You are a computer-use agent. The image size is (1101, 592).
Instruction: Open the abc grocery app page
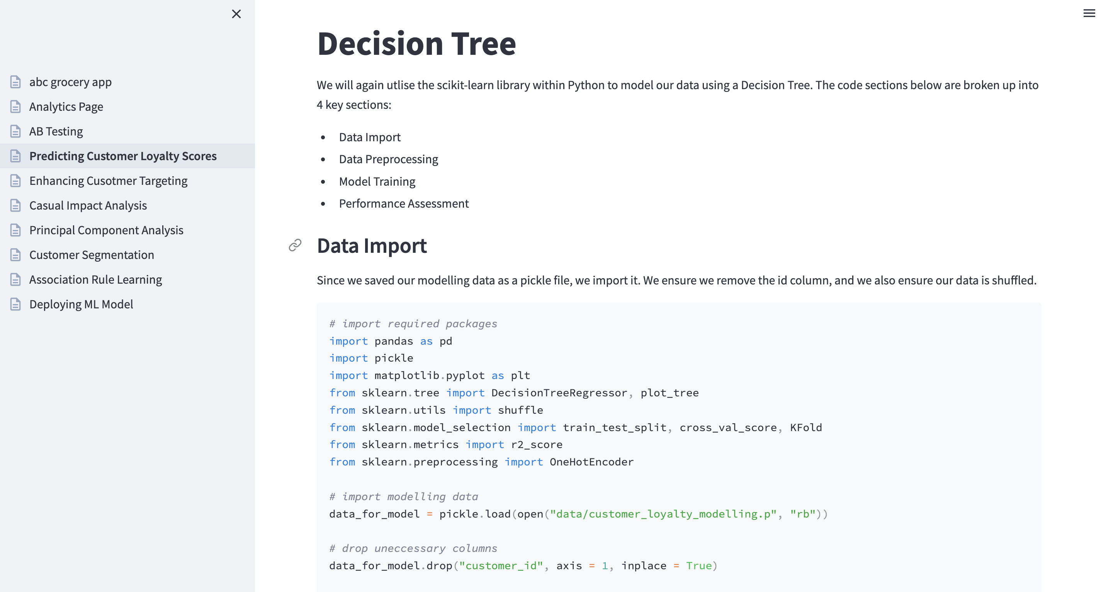(71, 82)
